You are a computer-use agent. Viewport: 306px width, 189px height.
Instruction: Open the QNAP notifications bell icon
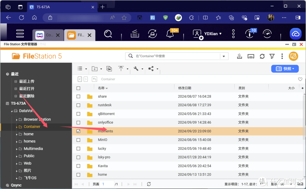(x=170, y=34)
